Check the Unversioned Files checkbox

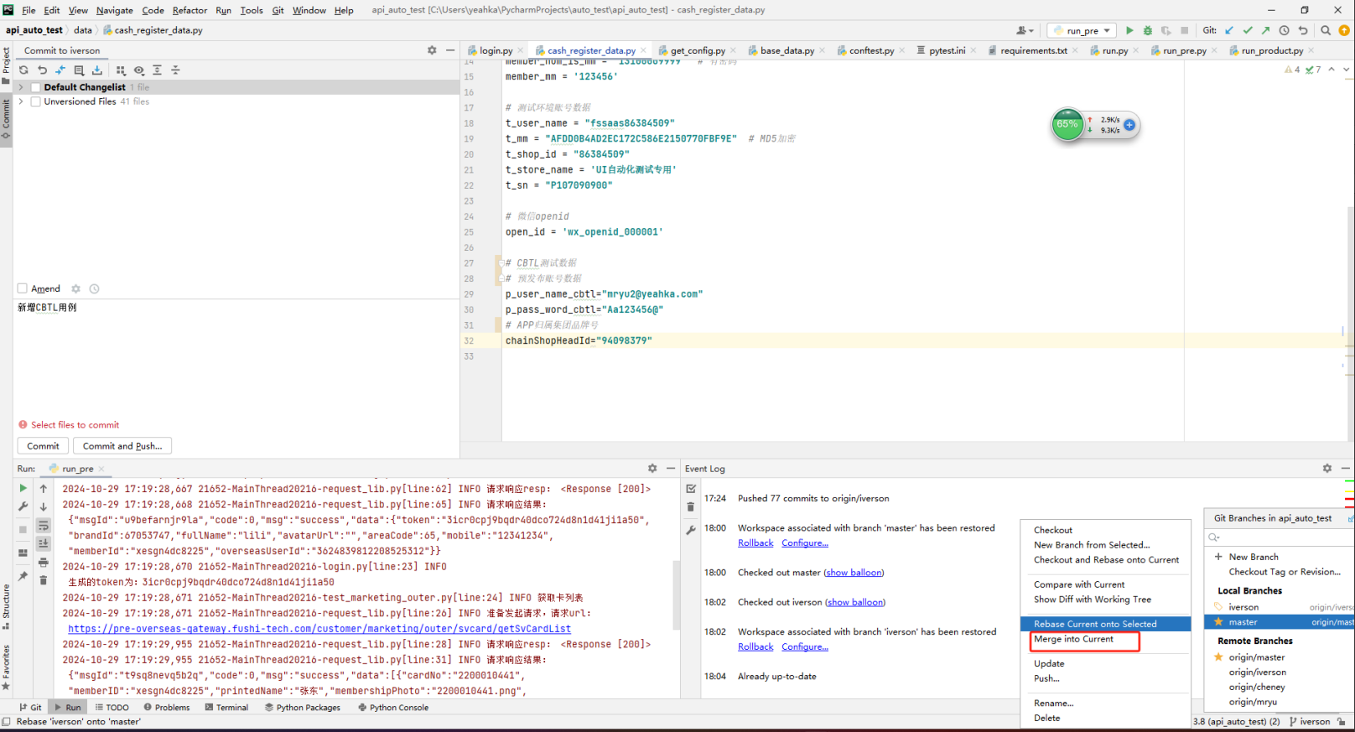point(35,101)
